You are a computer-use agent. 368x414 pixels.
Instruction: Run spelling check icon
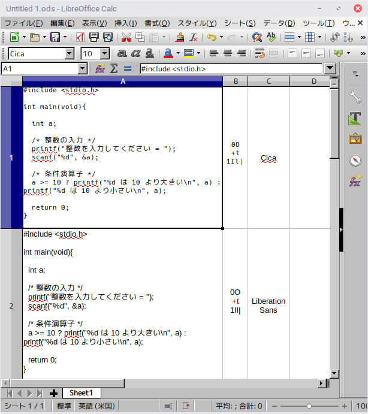(x=271, y=37)
